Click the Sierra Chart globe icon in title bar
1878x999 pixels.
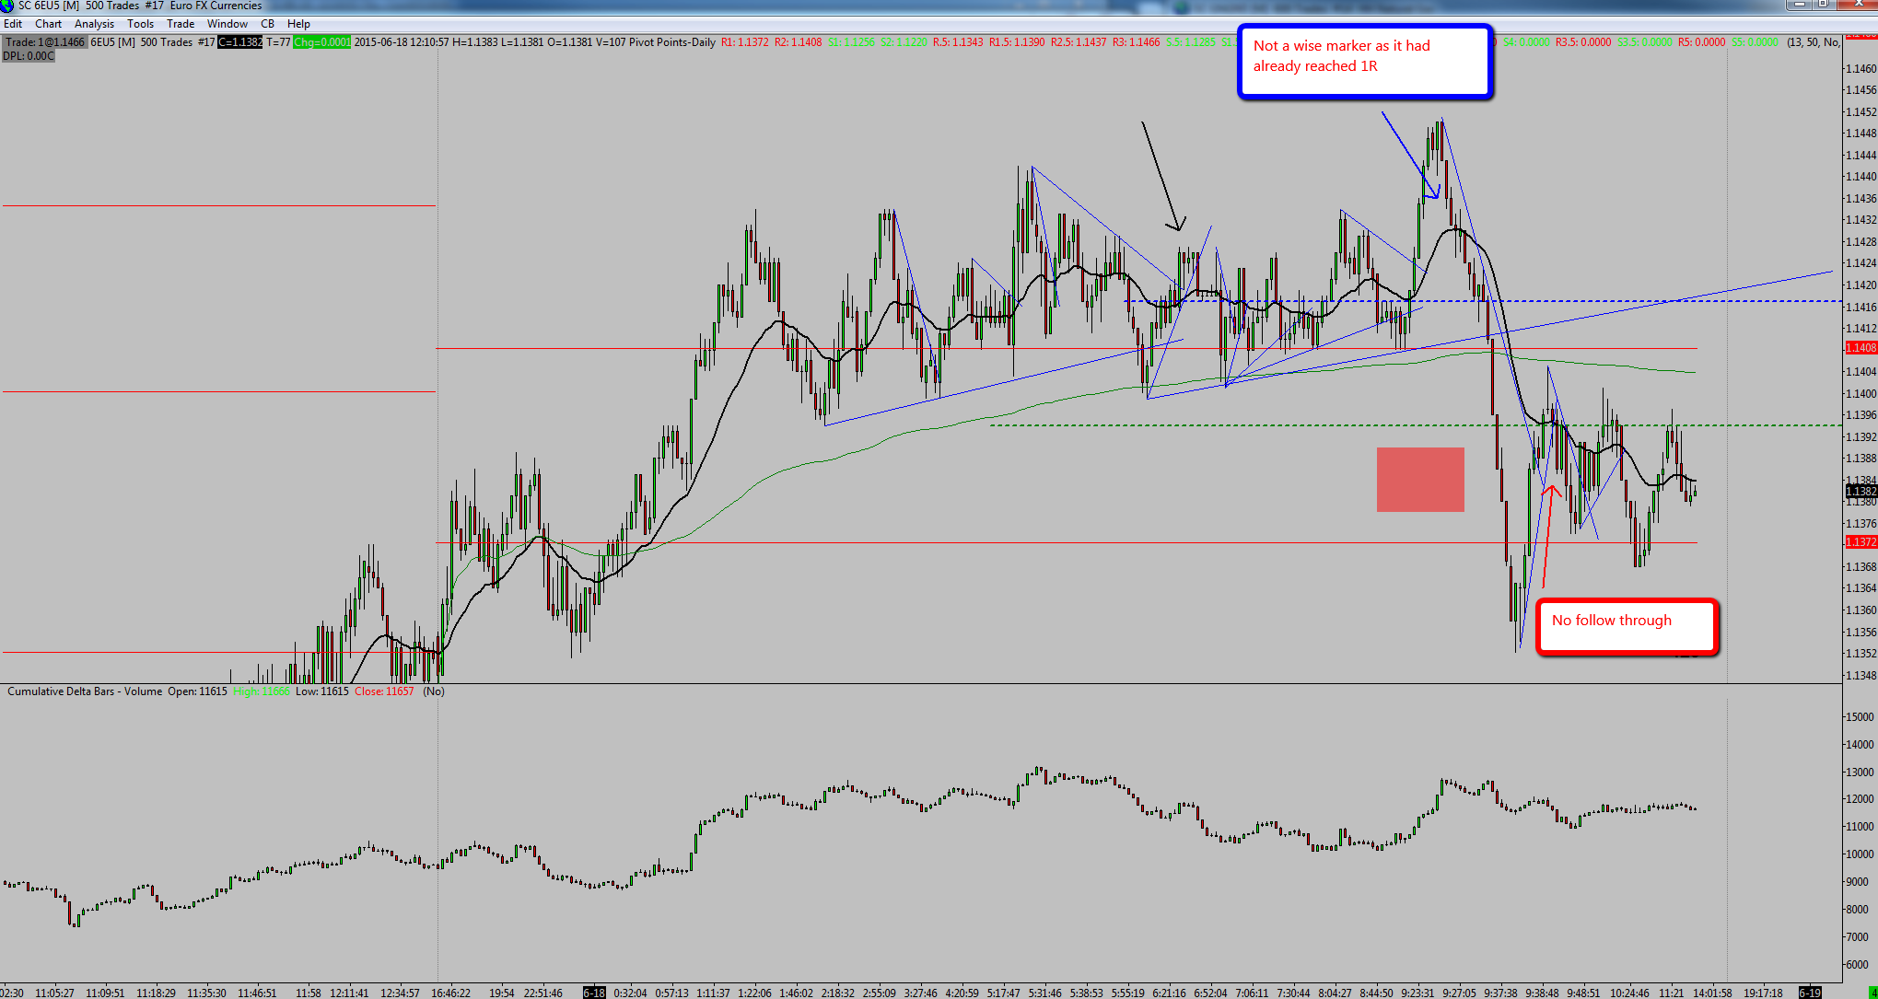pos(7,6)
